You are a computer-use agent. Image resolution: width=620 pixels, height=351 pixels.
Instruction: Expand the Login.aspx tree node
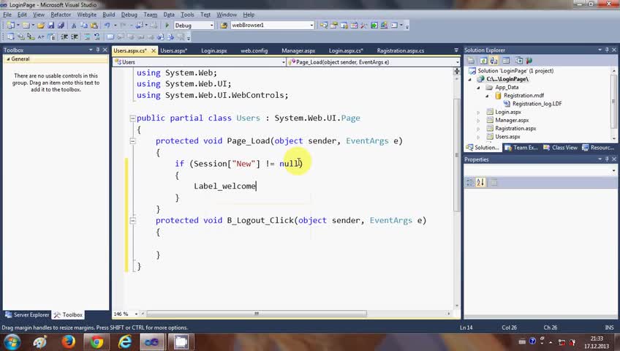478,113
